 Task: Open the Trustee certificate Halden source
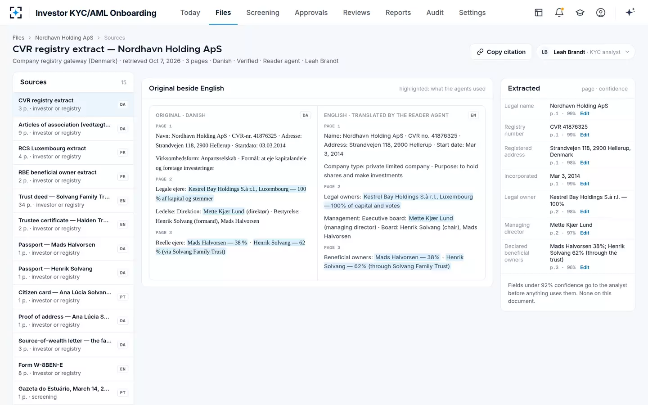[x=73, y=225]
